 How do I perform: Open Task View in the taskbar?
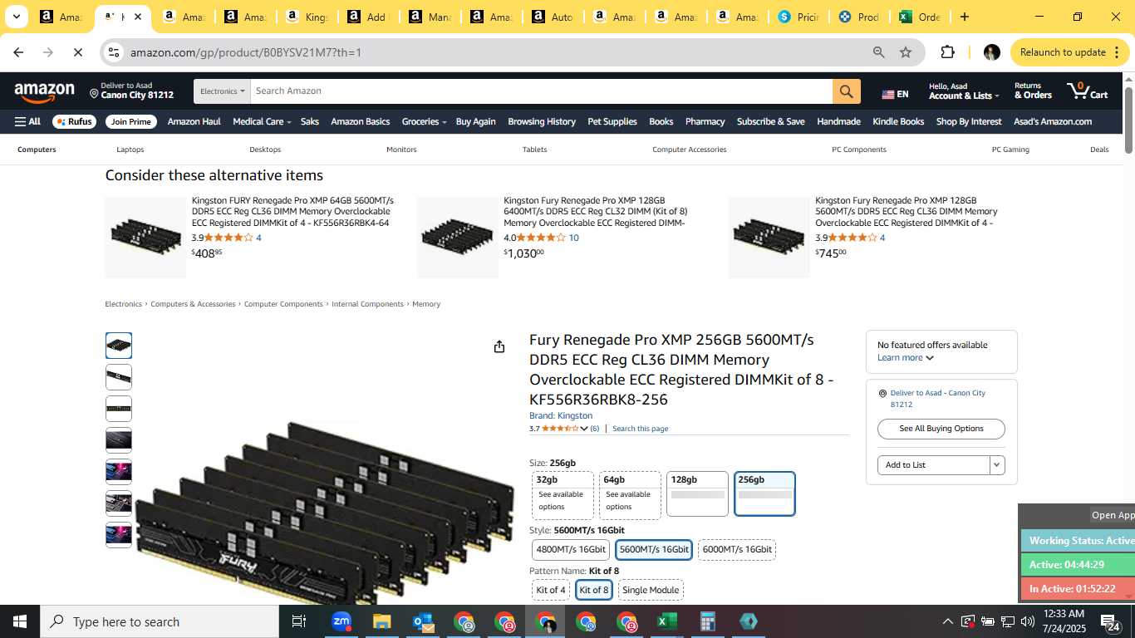tap(299, 621)
